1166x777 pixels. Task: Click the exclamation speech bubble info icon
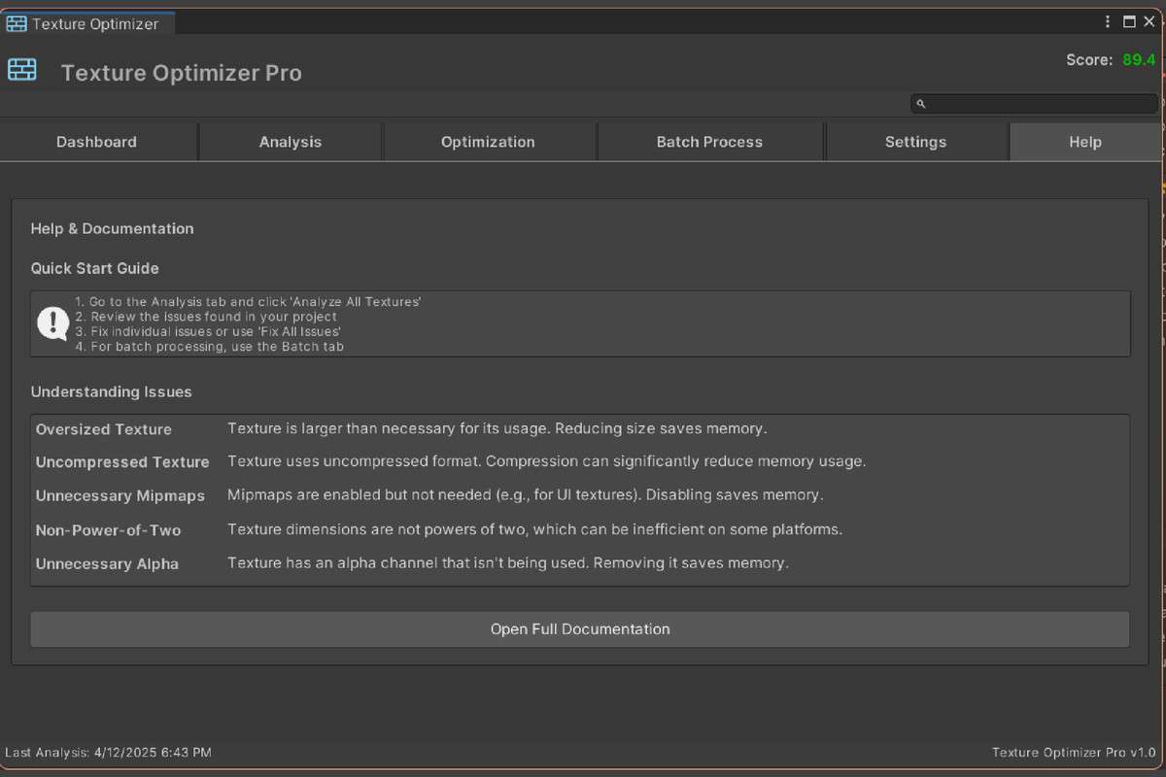point(52,323)
